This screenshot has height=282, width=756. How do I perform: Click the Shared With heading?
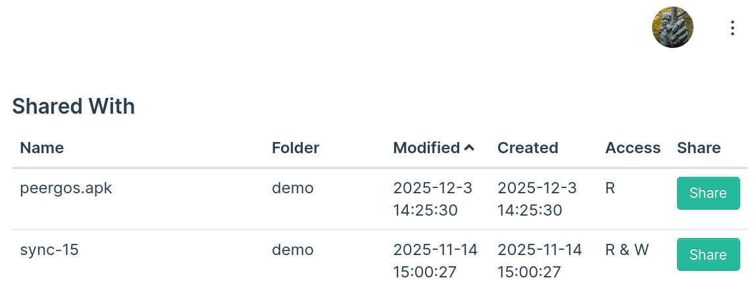pyautogui.click(x=74, y=106)
